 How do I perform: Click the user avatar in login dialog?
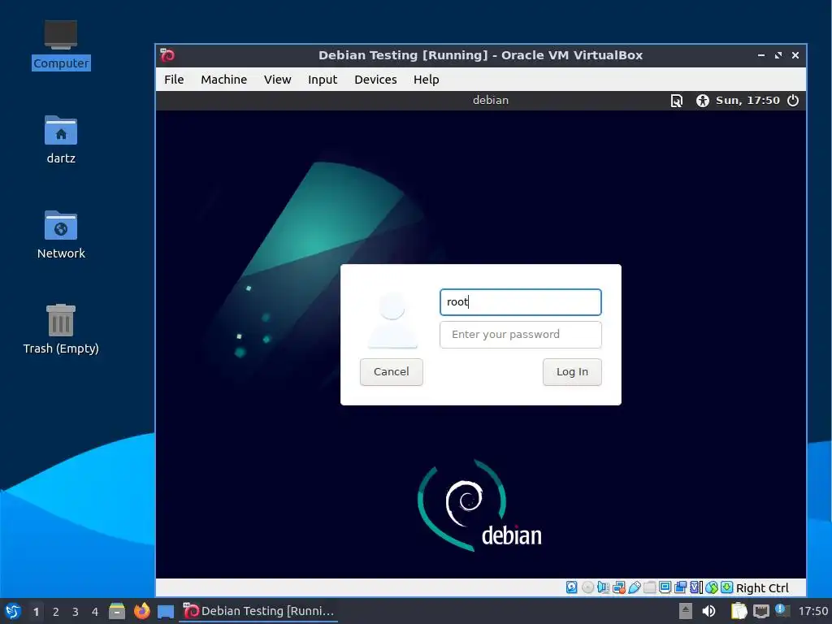point(392,320)
